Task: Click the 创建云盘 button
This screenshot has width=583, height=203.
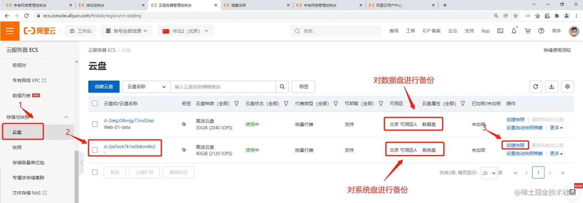Action: pos(104,87)
